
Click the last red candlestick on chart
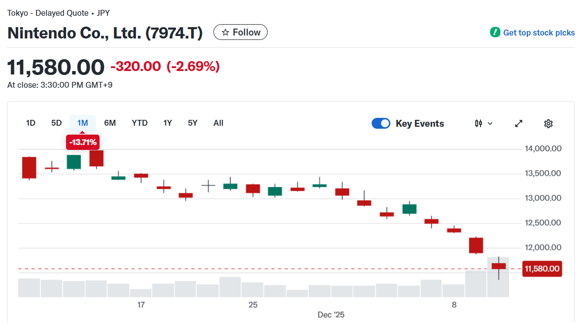point(499,266)
